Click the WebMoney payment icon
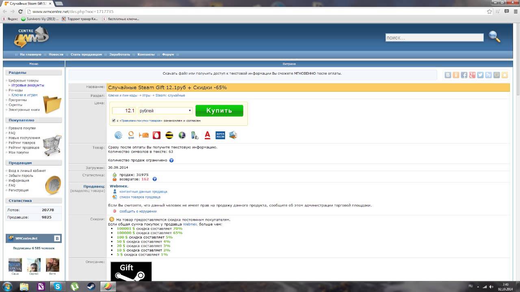The width and height of the screenshot is (520, 292). (118, 135)
